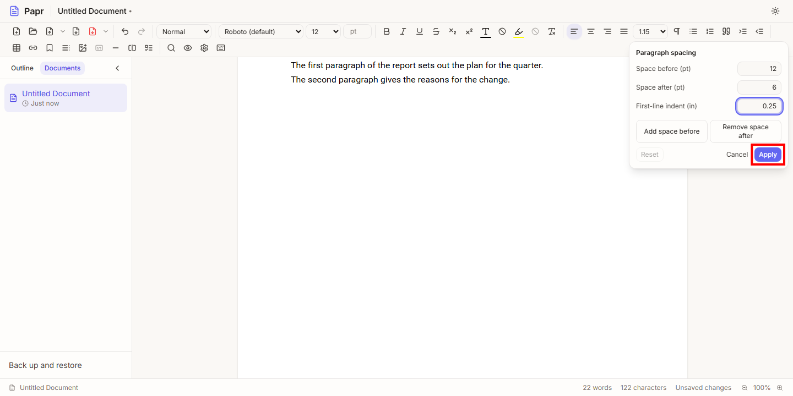Pick text color with the underlined T

coord(486,31)
